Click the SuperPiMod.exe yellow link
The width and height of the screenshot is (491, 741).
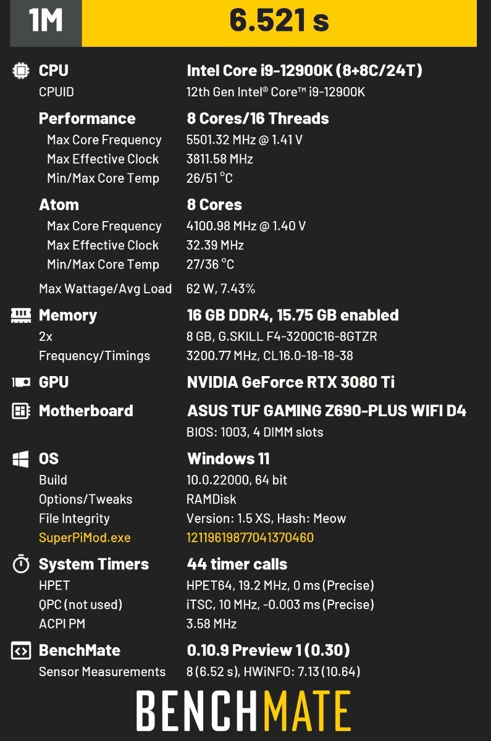point(85,537)
